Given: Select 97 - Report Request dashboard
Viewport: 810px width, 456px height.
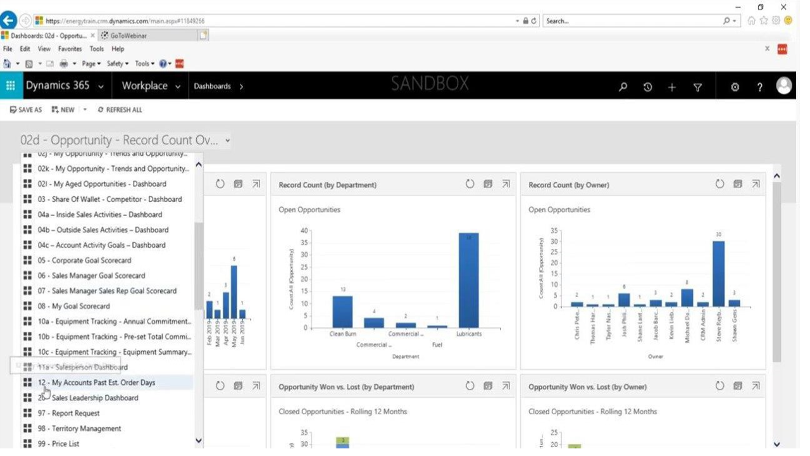Looking at the screenshot, I should [106, 413].
